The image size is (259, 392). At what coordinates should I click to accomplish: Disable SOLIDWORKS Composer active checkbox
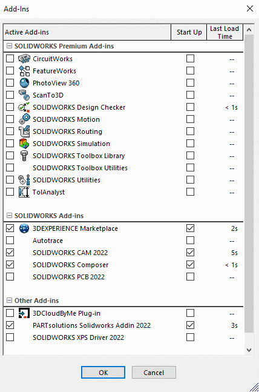click(x=10, y=265)
